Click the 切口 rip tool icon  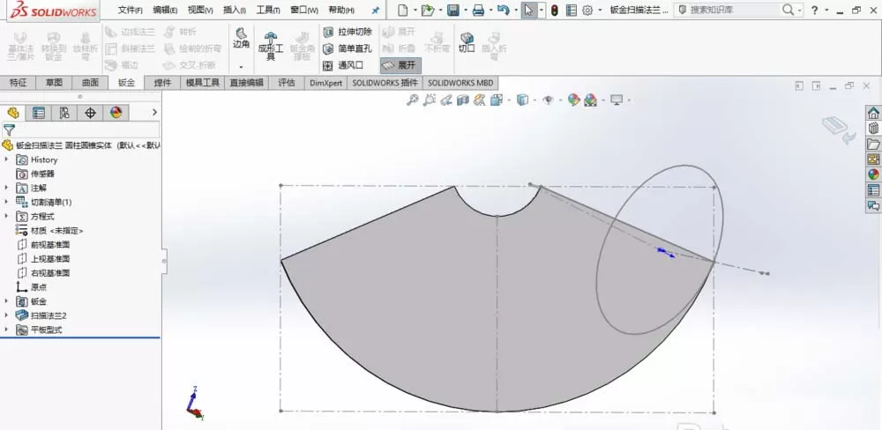click(x=467, y=42)
